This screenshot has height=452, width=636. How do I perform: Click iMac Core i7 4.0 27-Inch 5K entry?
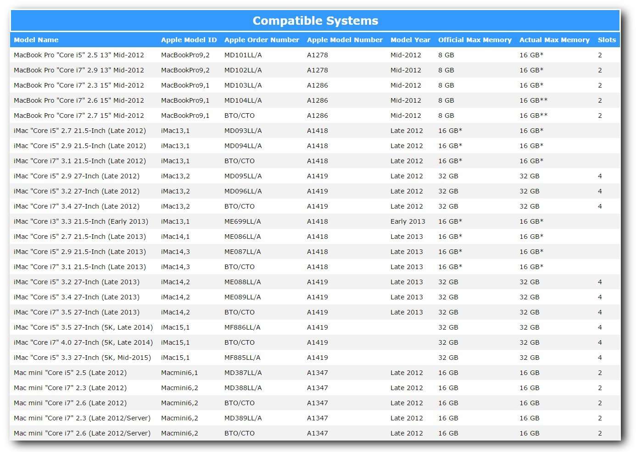[83, 342]
